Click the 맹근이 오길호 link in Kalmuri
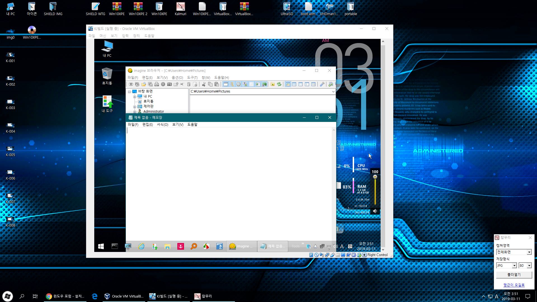 tap(514, 285)
